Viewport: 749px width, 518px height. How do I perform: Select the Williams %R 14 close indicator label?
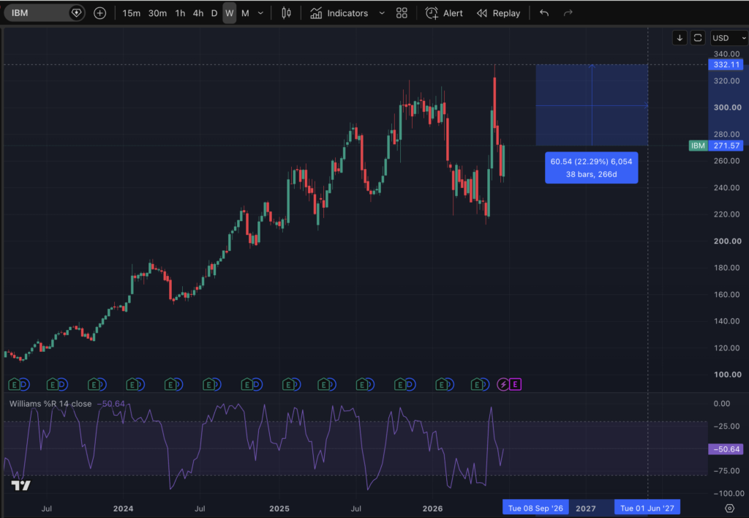tap(50, 404)
